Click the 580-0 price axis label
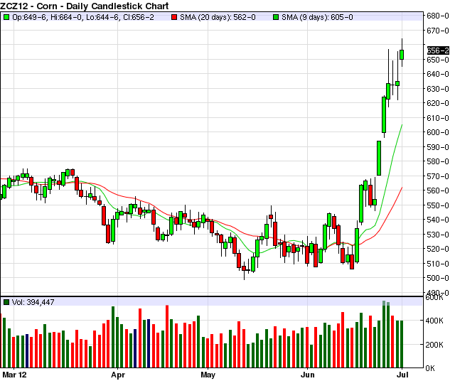This screenshot has height=381, width=455. tap(438, 161)
